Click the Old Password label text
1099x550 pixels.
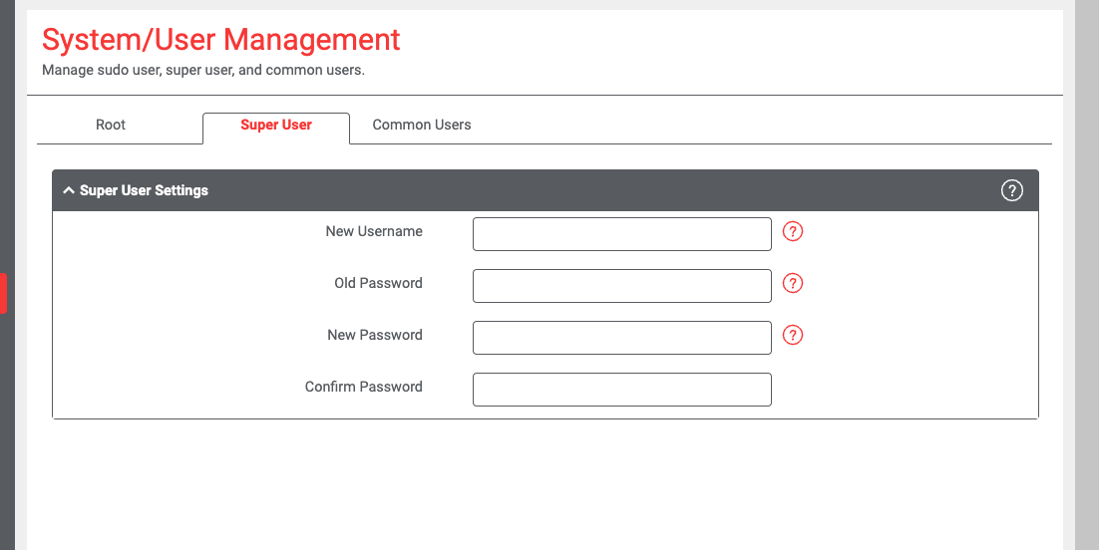tap(378, 284)
